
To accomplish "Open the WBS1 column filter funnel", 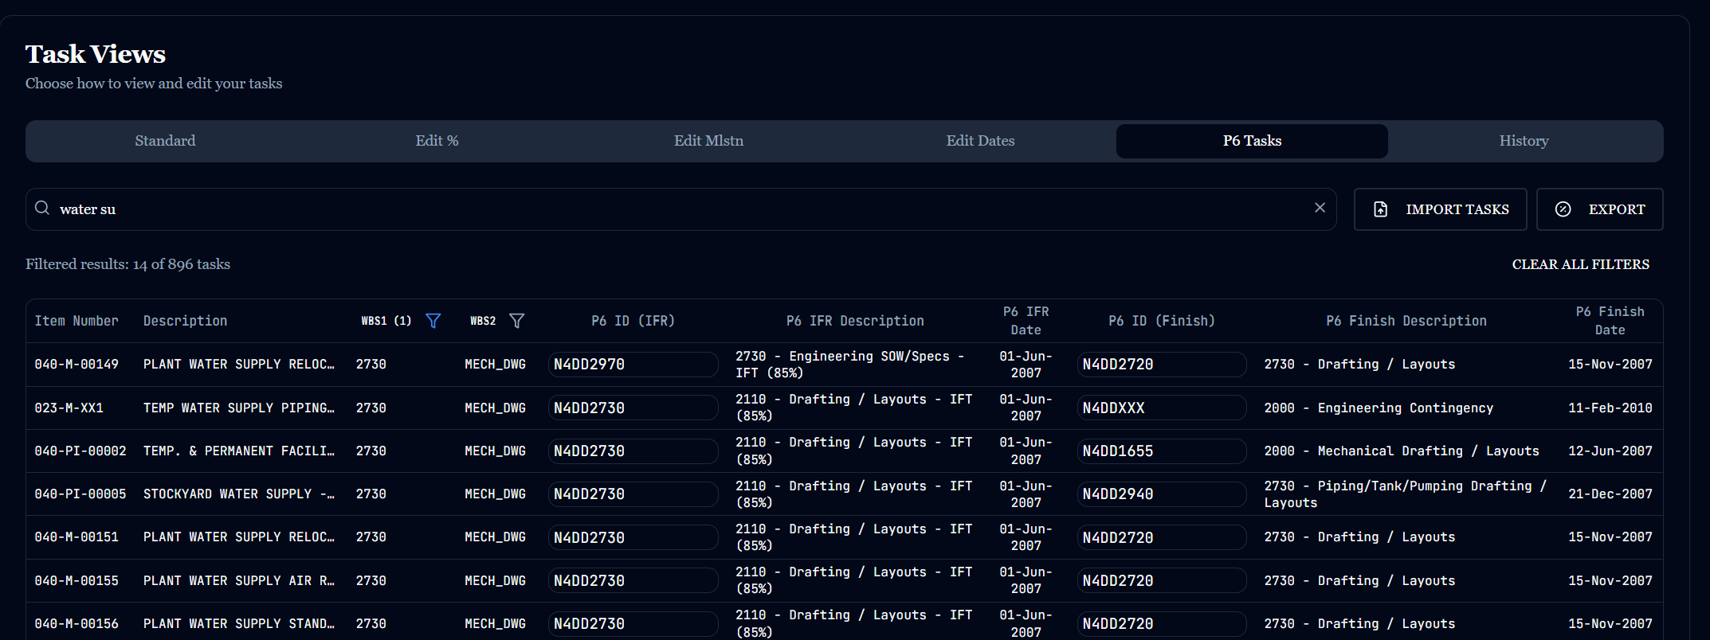I will [x=433, y=321].
